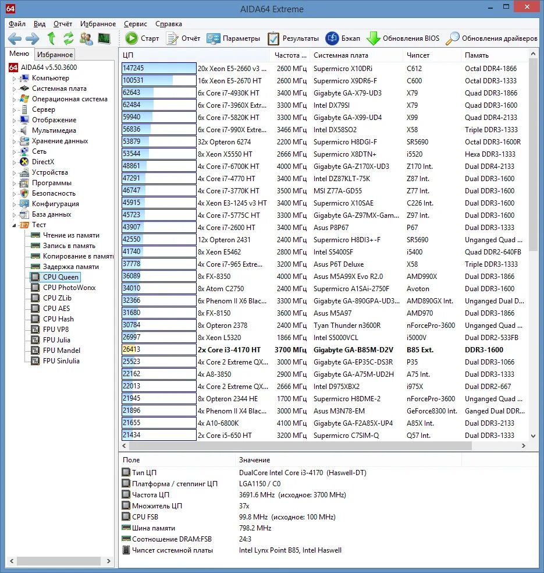Expand the Сервер tree node
544x573 pixels.
(x=14, y=109)
